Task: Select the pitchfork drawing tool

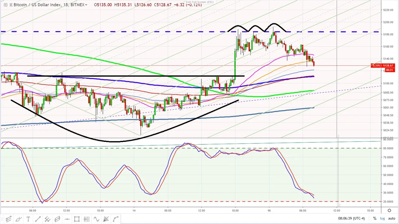Action: (48, 219)
